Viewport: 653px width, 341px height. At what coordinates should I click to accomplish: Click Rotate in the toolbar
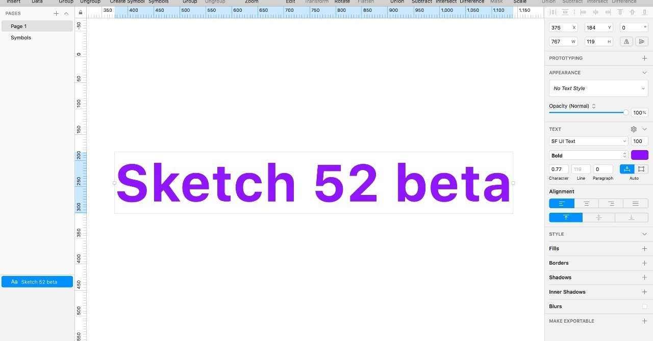coord(342,2)
